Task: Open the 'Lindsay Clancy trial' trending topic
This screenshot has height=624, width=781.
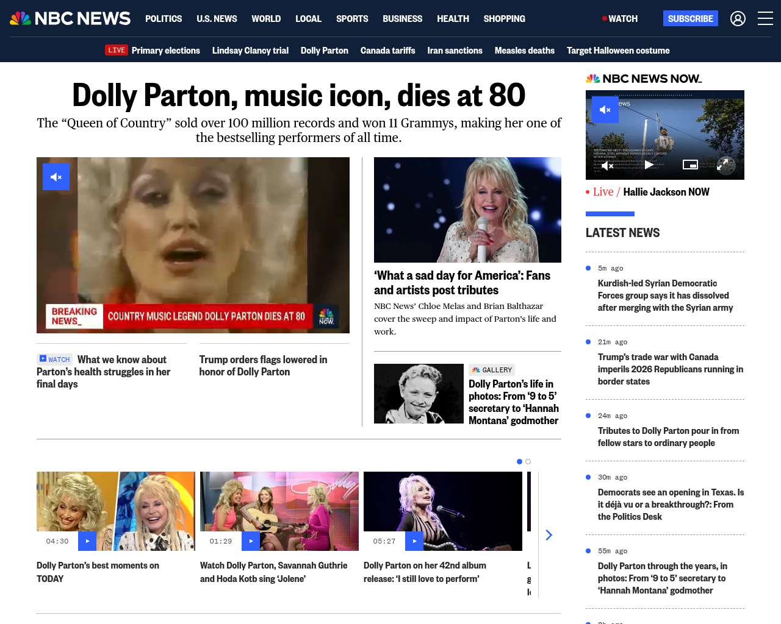Action: (x=250, y=51)
